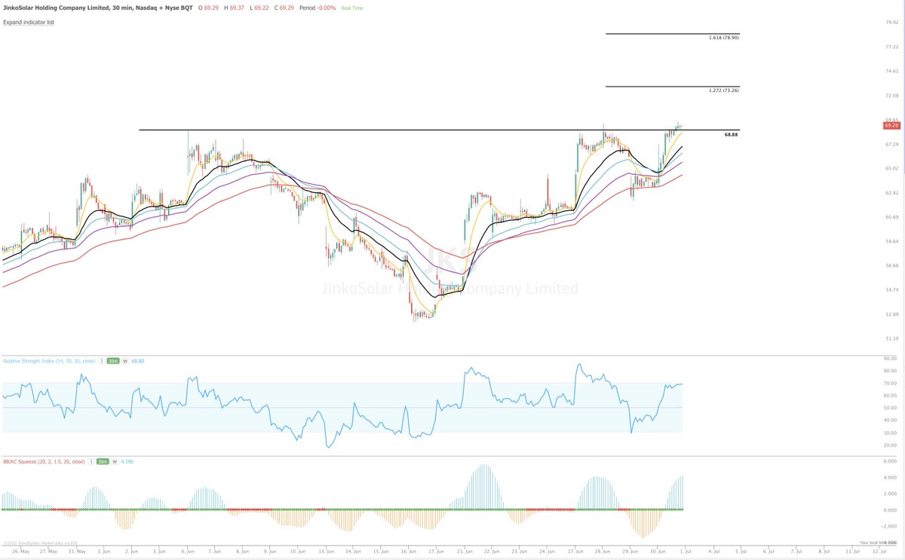Click the 51.10 price axis label
This screenshot has height=560, width=905.
point(891,338)
